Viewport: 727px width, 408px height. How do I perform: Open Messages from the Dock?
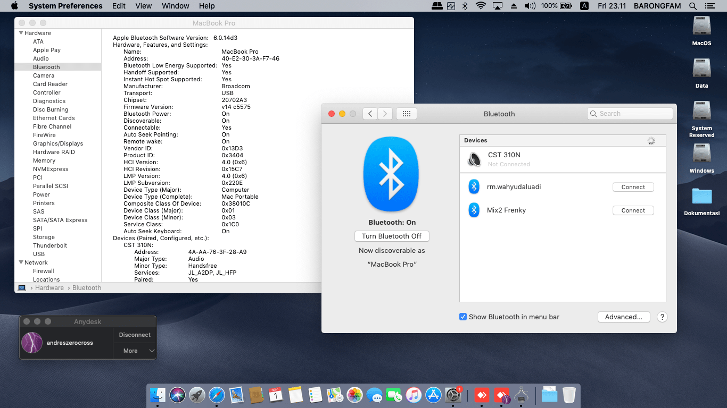tap(374, 395)
